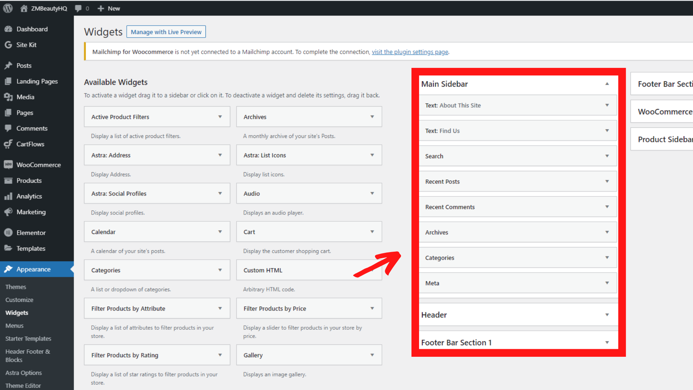Open the Product Sidebar widget area
This screenshot has width=693, height=390.
point(662,139)
